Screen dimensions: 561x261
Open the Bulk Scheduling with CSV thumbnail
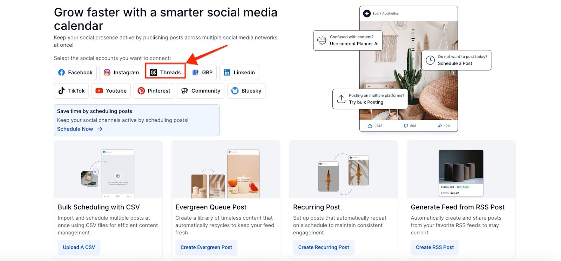pos(108,170)
